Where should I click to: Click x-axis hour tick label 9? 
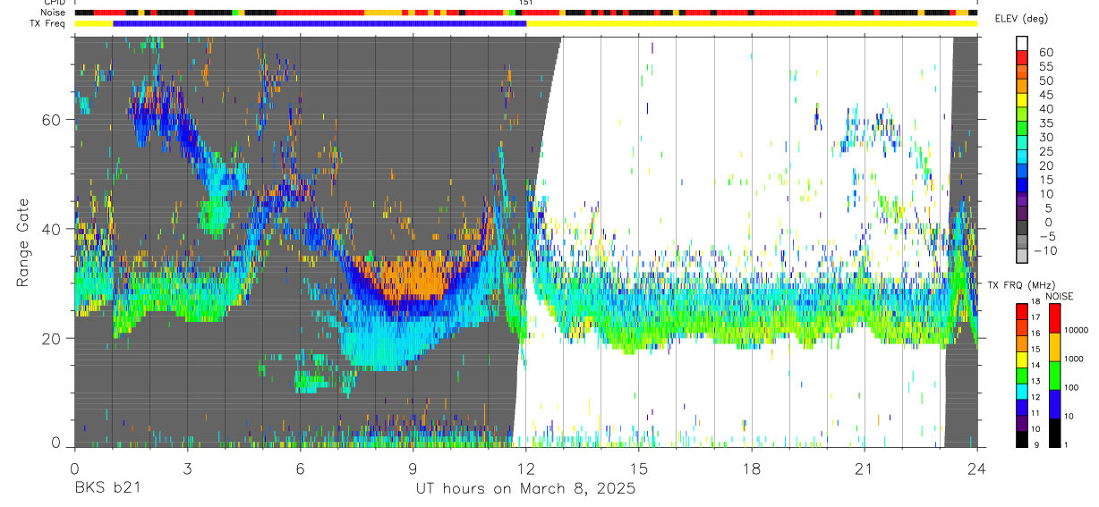(413, 469)
